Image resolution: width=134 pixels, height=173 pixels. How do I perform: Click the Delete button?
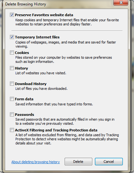click(78, 162)
